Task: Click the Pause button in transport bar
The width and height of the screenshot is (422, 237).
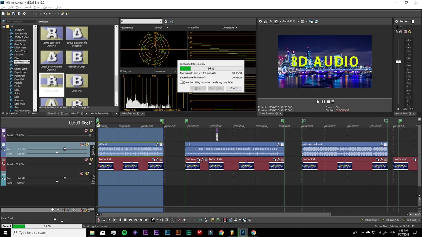Action: [x=120, y=220]
